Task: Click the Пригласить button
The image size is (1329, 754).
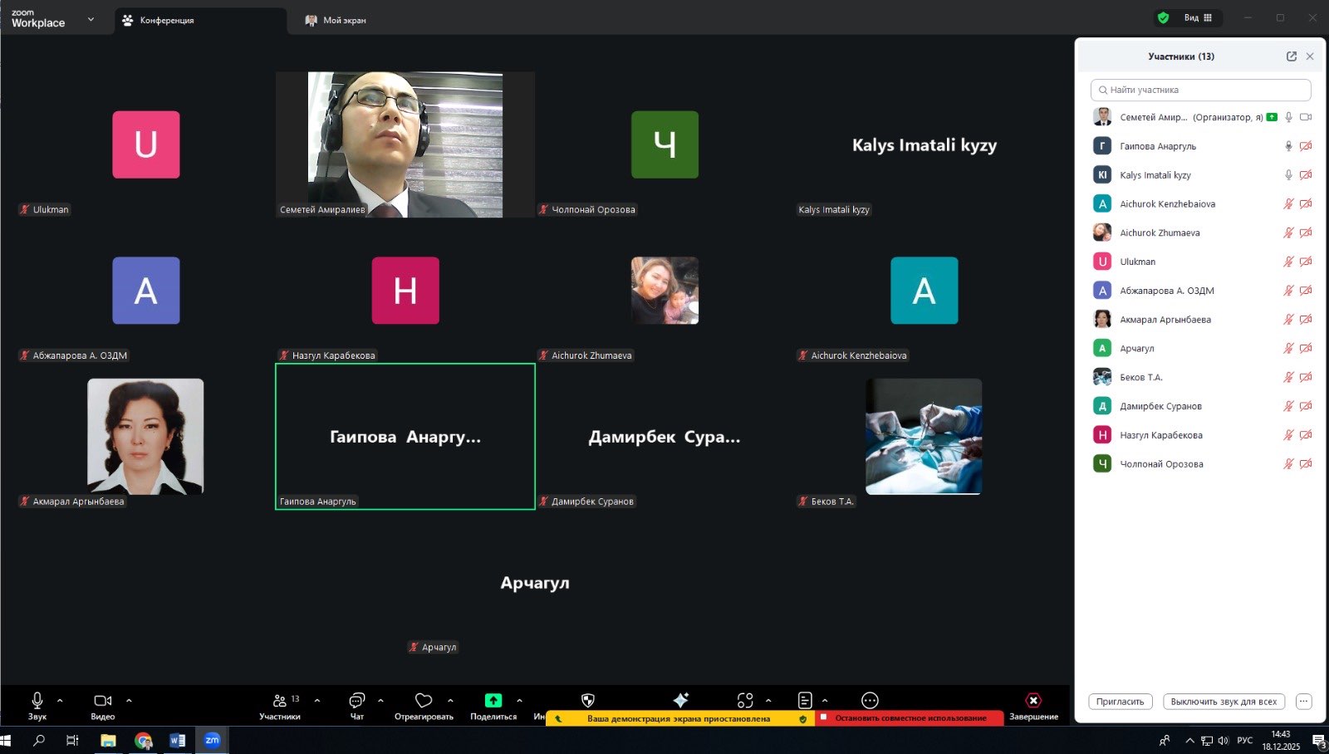Action: tap(1120, 702)
